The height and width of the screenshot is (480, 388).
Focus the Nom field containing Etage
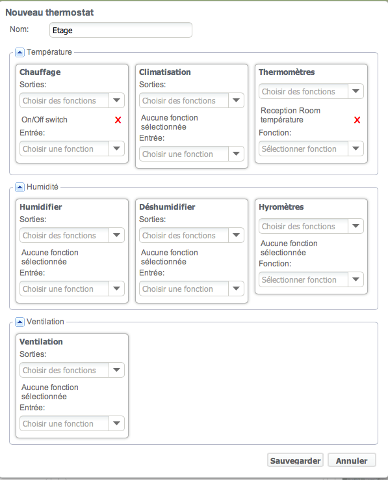click(x=121, y=30)
